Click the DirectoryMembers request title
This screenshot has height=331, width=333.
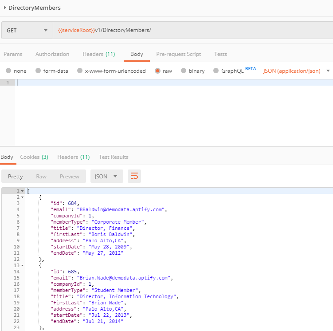pyautogui.click(x=35, y=8)
